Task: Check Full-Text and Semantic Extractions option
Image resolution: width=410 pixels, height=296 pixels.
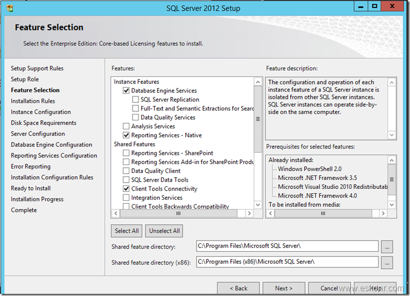Action: click(x=135, y=108)
